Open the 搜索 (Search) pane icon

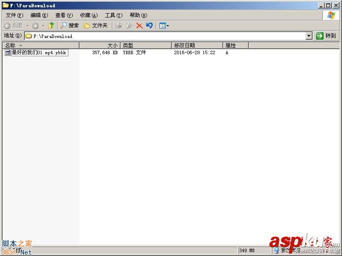(69, 25)
